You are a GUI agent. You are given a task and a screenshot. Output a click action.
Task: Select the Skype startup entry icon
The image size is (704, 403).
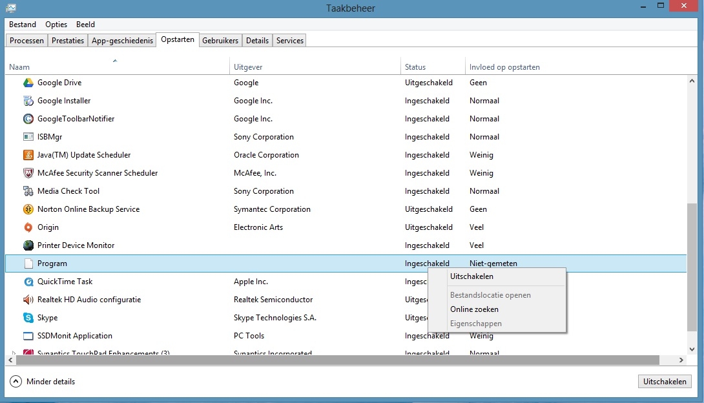[x=28, y=318]
